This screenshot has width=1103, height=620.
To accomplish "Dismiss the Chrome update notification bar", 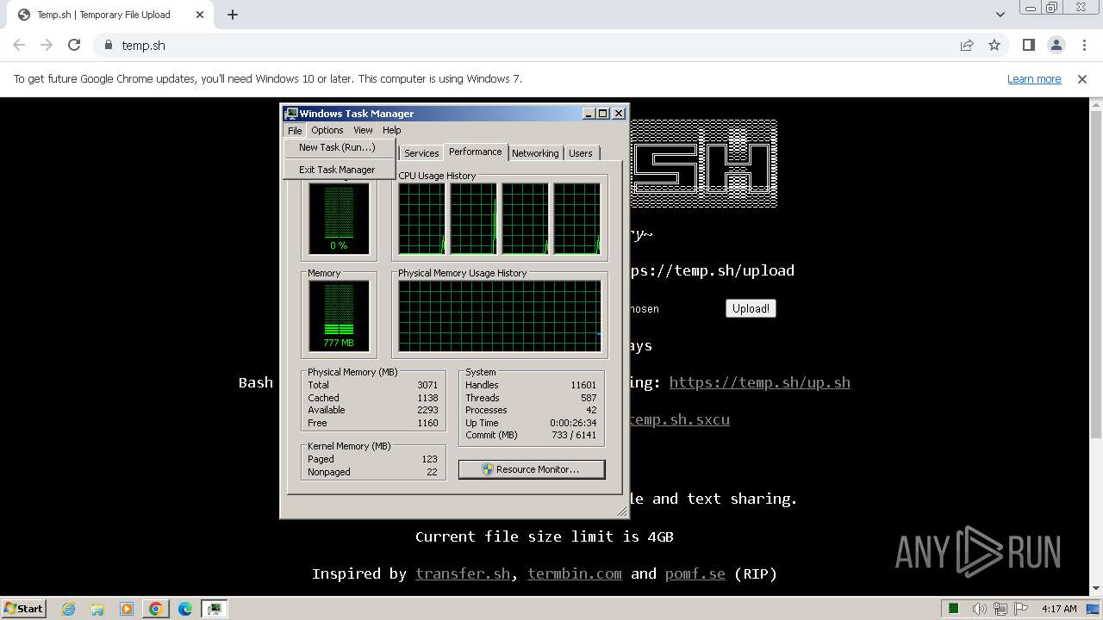I will click(x=1082, y=78).
